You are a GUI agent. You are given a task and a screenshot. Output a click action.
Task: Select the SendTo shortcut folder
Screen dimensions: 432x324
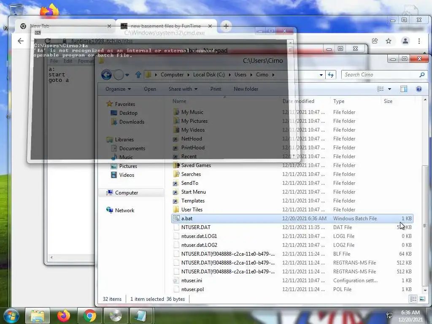point(189,183)
